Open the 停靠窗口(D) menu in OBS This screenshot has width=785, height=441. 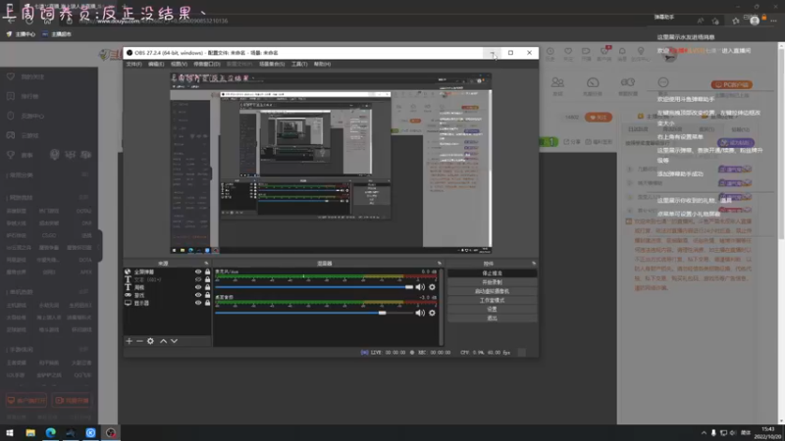207,64
